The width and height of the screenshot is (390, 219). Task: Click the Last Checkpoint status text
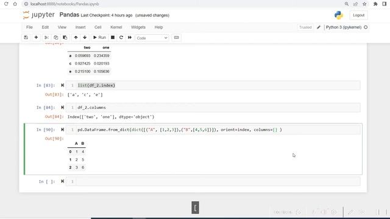(107, 15)
